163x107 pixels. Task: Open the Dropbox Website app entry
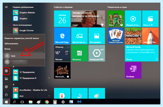24,13
